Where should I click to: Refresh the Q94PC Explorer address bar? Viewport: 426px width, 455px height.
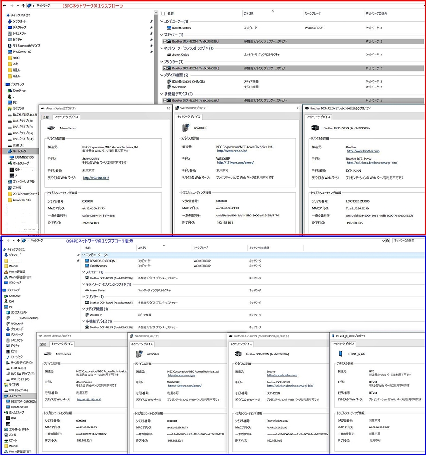coord(388,240)
